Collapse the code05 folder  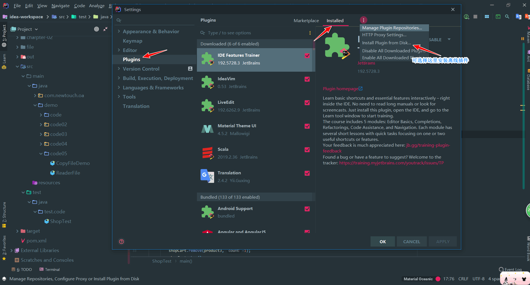coord(41,154)
